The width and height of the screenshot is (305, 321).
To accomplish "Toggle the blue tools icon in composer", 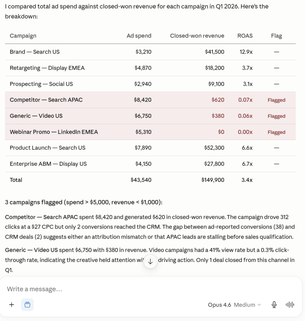I will click(28, 305).
